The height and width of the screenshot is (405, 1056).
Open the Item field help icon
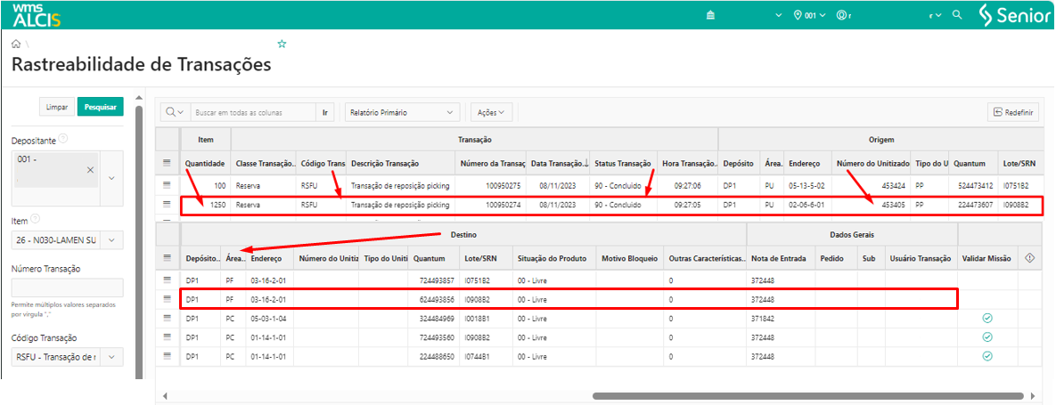[x=36, y=219]
